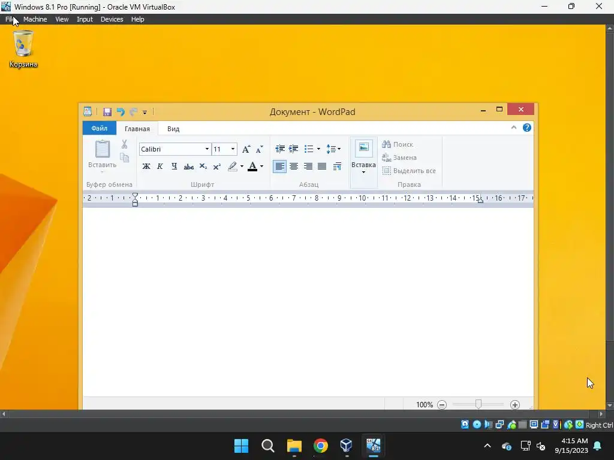The height and width of the screenshot is (460, 614).
Task: Select justify text alignment
Action: coord(322,167)
